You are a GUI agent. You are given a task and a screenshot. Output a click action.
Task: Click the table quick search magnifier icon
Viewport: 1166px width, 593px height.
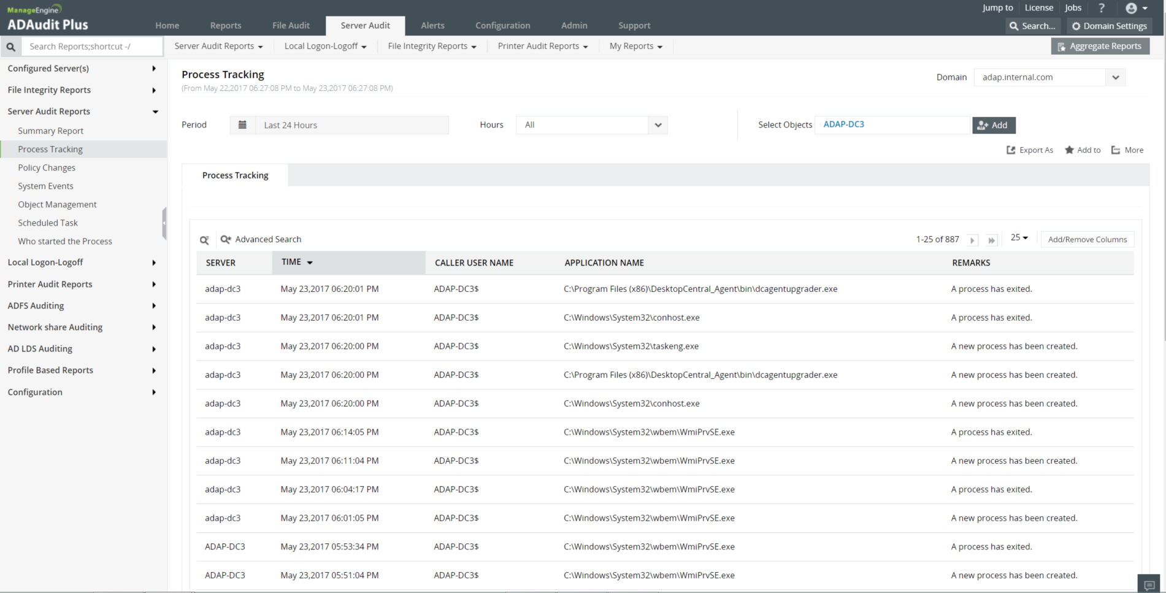pyautogui.click(x=204, y=240)
